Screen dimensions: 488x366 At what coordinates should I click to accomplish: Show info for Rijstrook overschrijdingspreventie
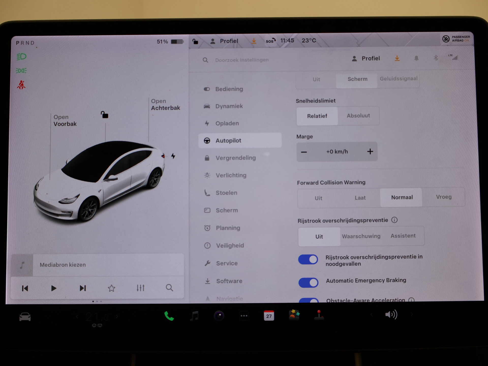click(x=394, y=220)
